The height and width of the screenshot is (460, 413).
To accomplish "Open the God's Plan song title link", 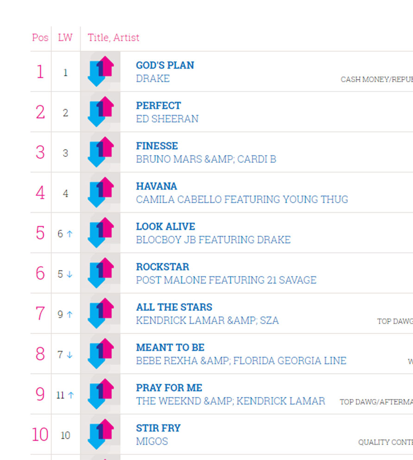I will click(x=165, y=65).
